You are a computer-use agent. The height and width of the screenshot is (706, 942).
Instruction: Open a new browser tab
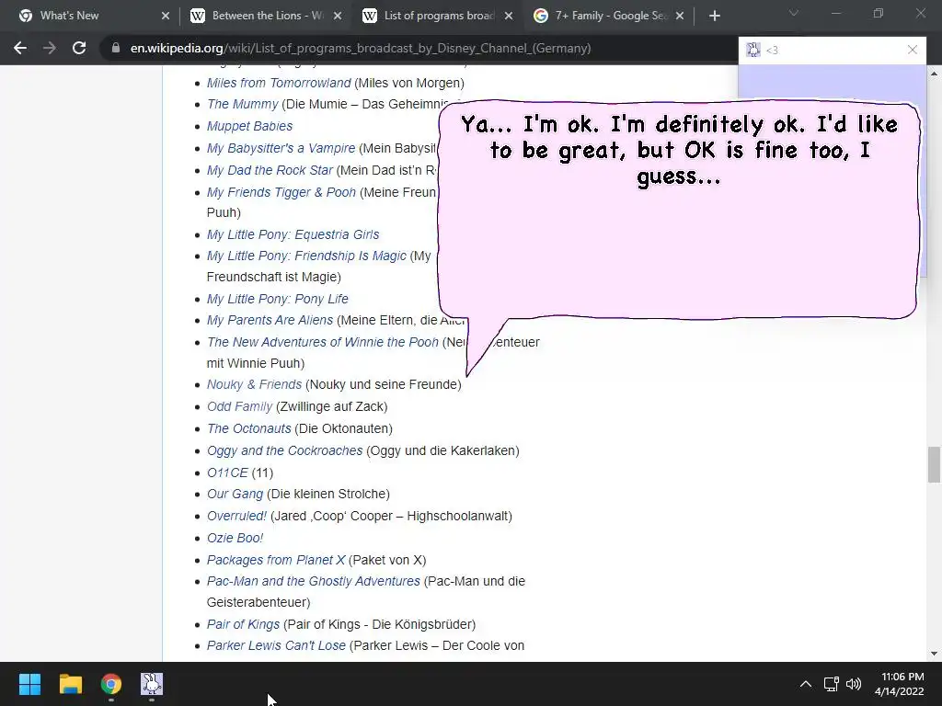714,16
